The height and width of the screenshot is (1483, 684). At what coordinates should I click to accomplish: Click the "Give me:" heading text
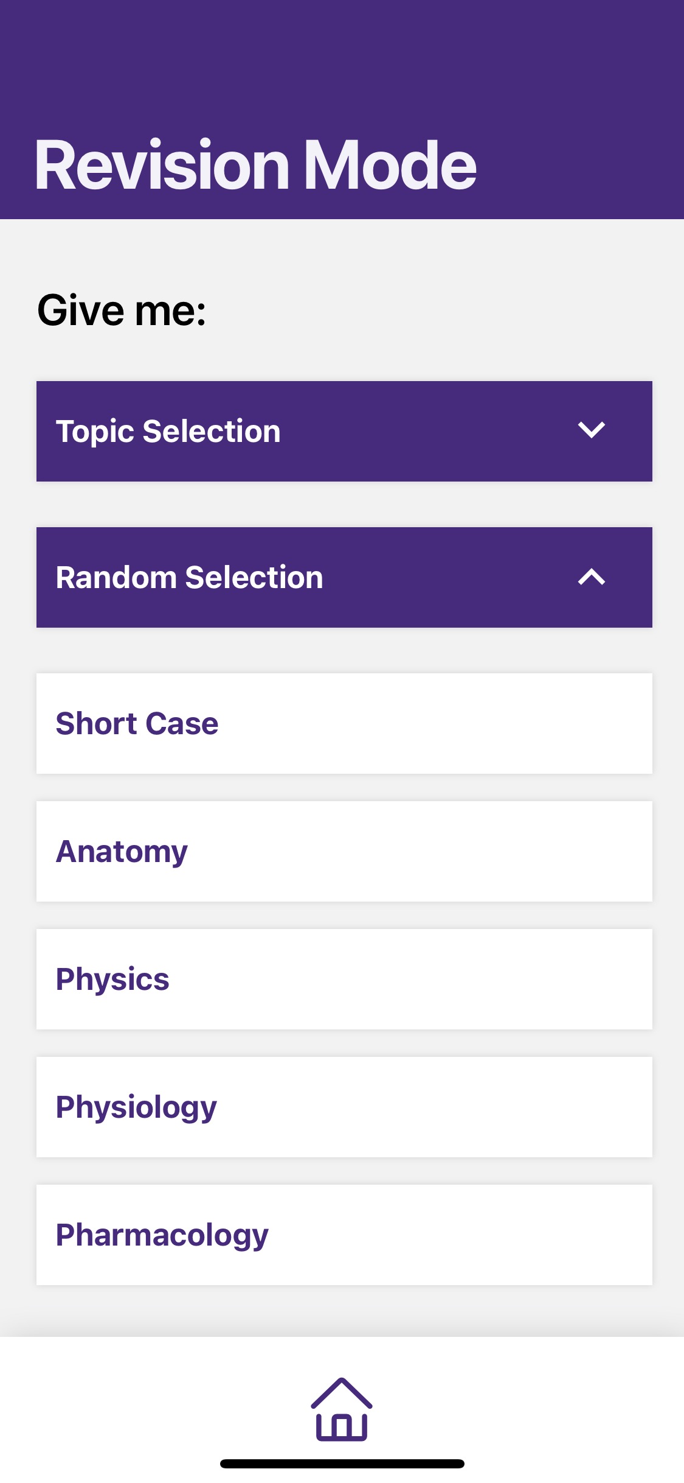tap(122, 310)
